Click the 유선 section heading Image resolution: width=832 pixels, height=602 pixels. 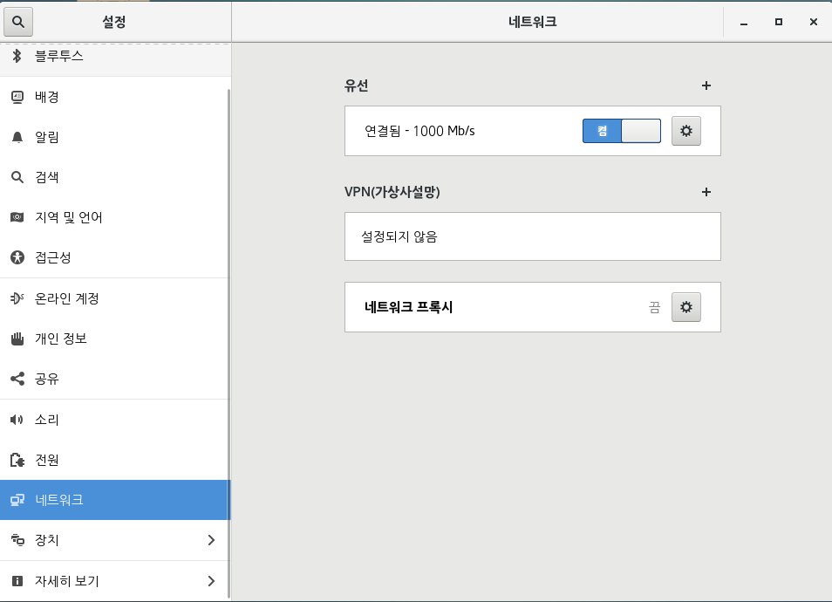(356, 86)
